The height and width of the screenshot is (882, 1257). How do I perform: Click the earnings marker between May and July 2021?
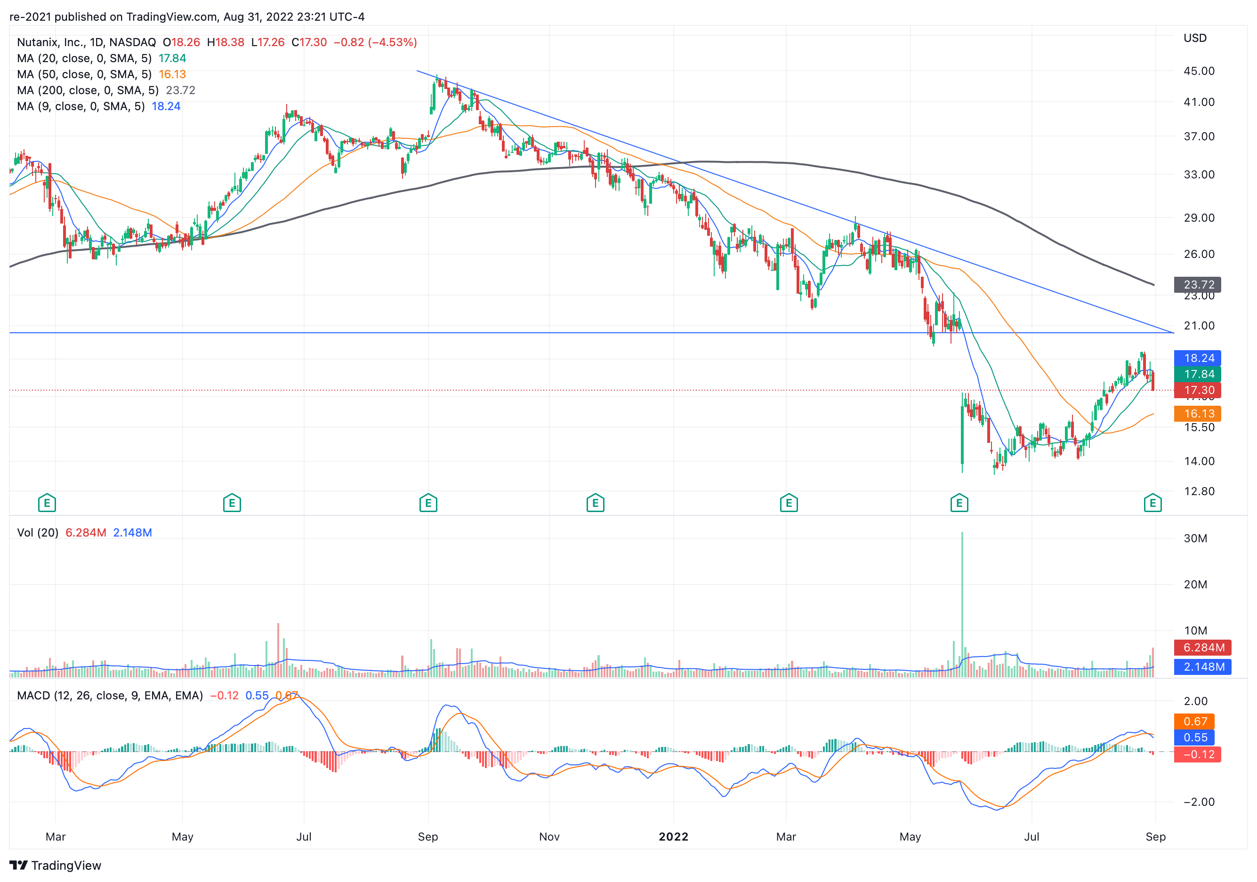click(232, 503)
